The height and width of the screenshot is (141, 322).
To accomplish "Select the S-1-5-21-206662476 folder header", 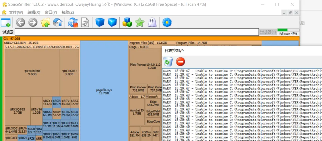I will tap(42, 47).
